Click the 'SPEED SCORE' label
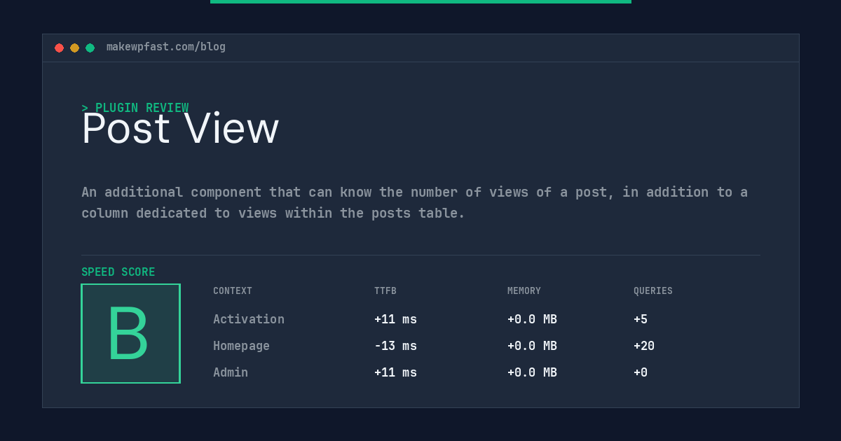The width and height of the screenshot is (841, 441). 118,272
